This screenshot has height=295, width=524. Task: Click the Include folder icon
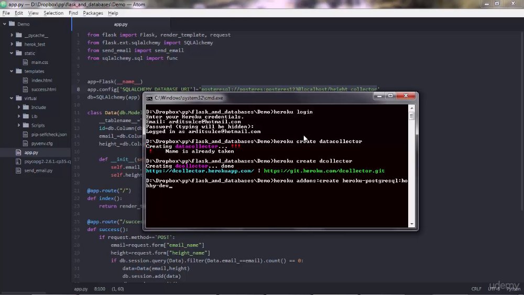coord(26,107)
